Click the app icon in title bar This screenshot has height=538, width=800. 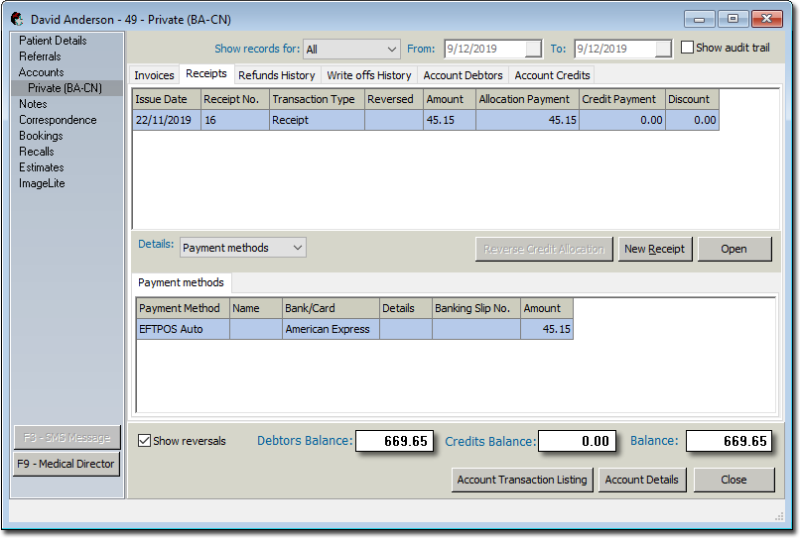point(17,19)
